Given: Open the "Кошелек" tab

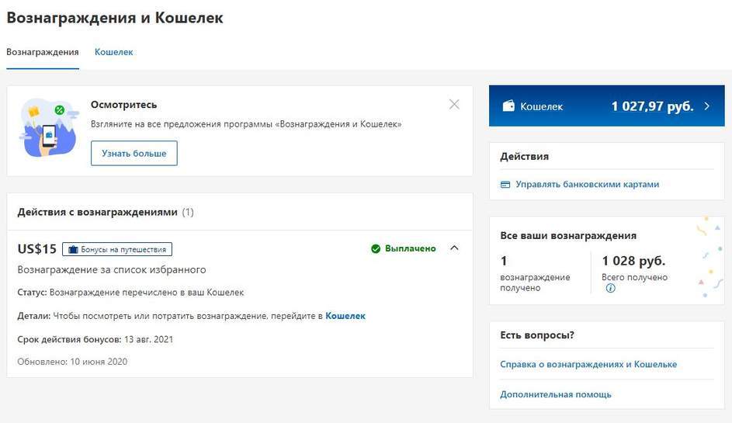Looking at the screenshot, I should [114, 52].
